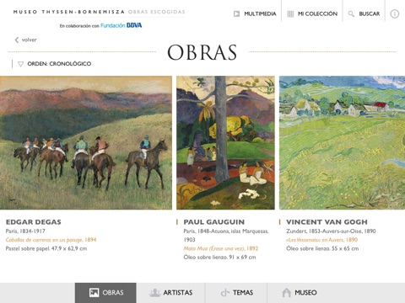Open the information circle icon
405x303 pixels.
[x=395, y=13]
